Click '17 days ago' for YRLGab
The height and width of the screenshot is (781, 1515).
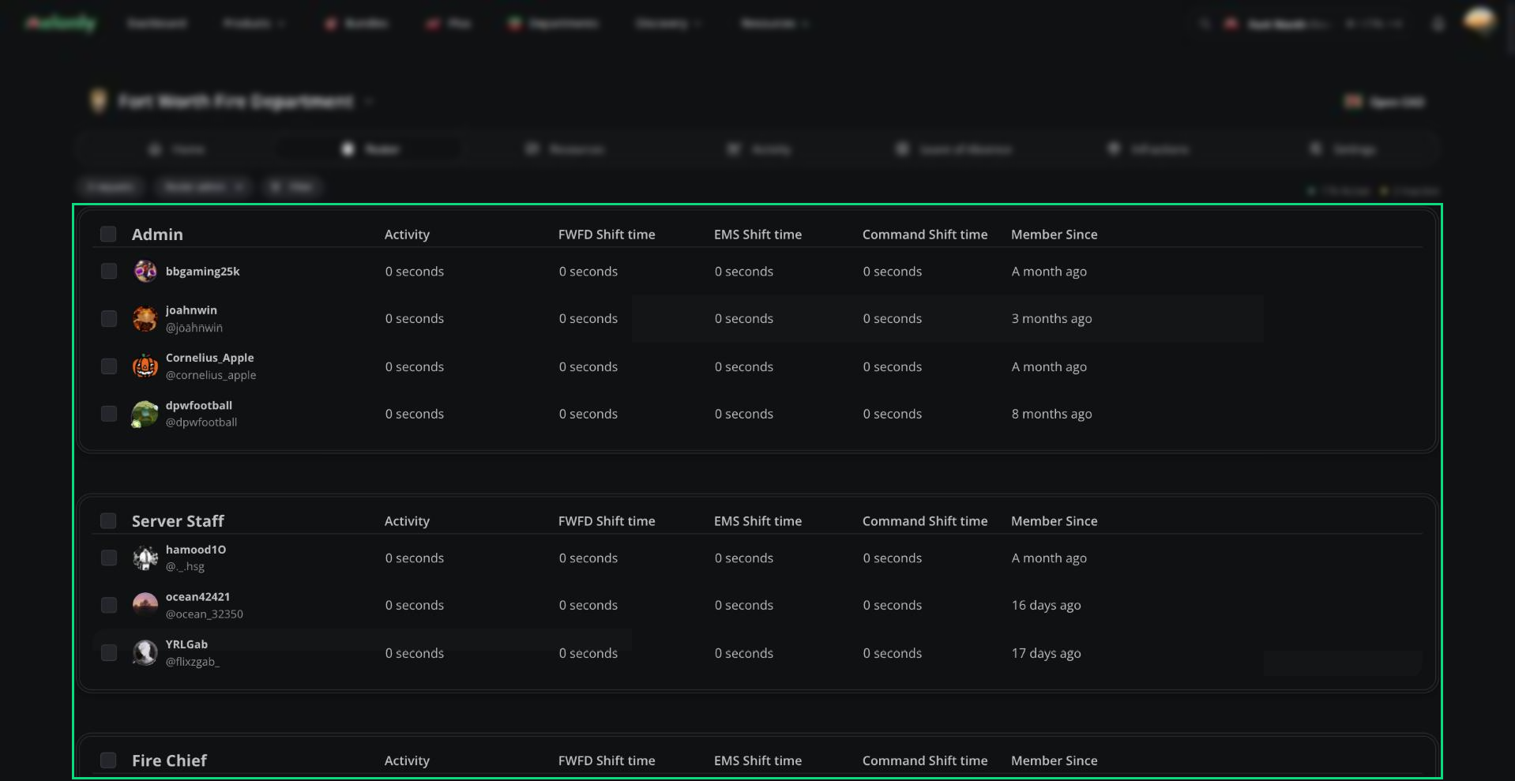1047,653
